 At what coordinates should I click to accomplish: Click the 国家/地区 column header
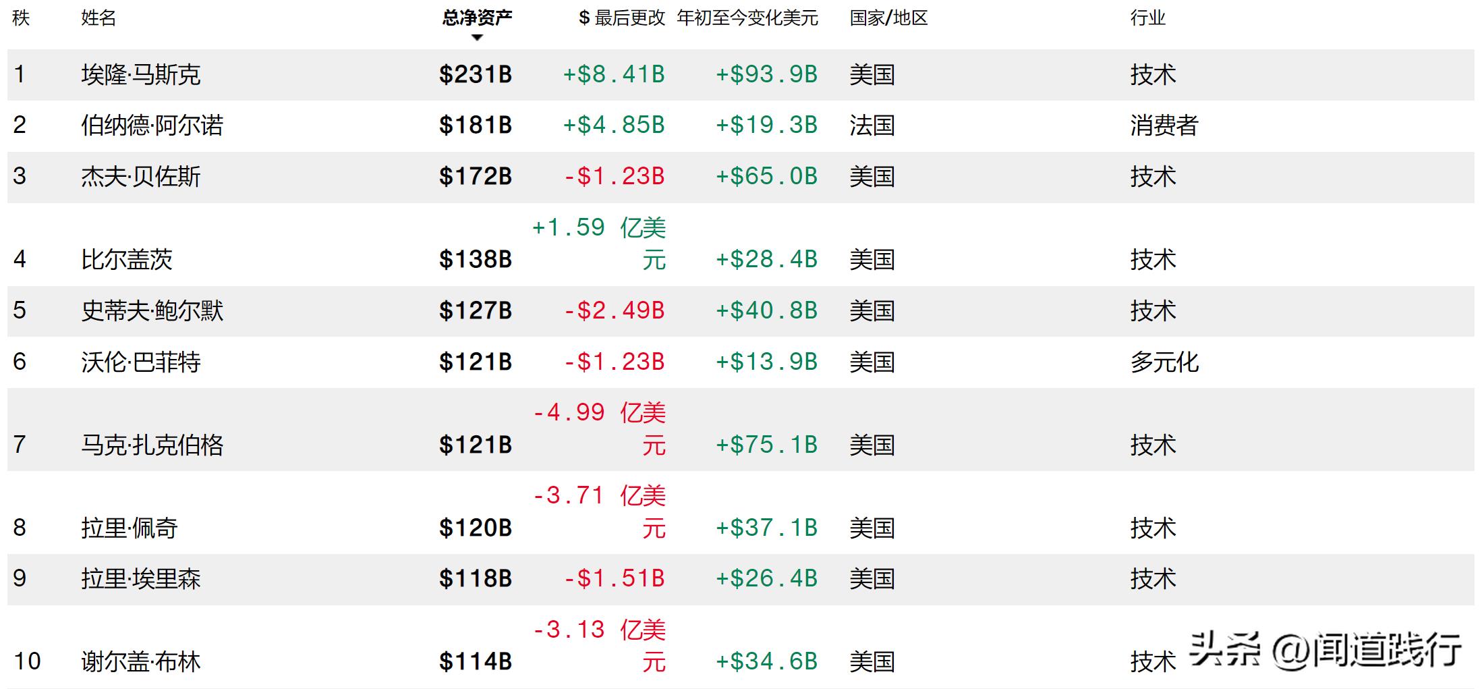pos(888,18)
